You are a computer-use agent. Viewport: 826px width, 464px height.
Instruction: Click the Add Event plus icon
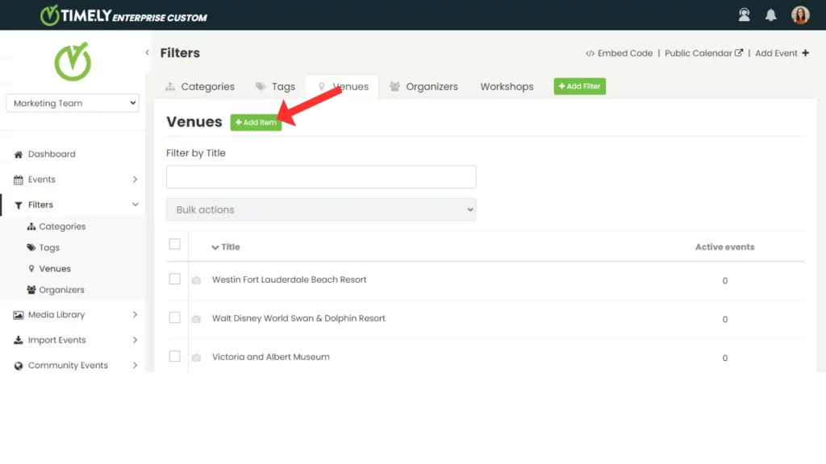(806, 53)
